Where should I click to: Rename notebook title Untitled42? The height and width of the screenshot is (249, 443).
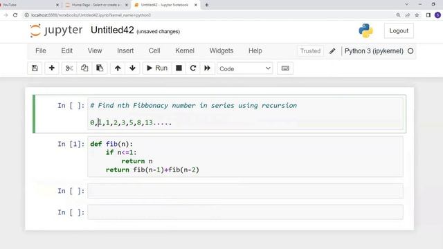pos(112,30)
